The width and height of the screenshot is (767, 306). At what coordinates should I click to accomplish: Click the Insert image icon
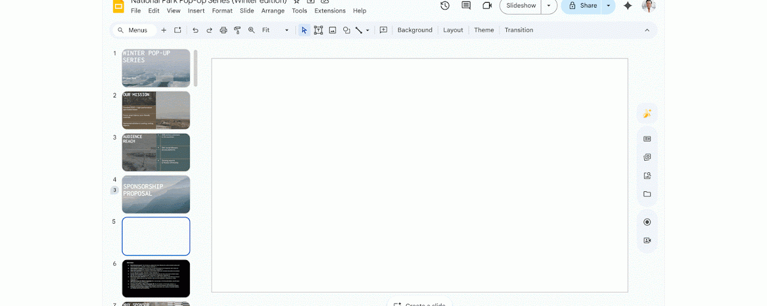332,30
